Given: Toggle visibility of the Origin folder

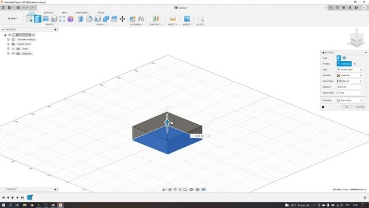Looking at the screenshot, I should point(13,49).
